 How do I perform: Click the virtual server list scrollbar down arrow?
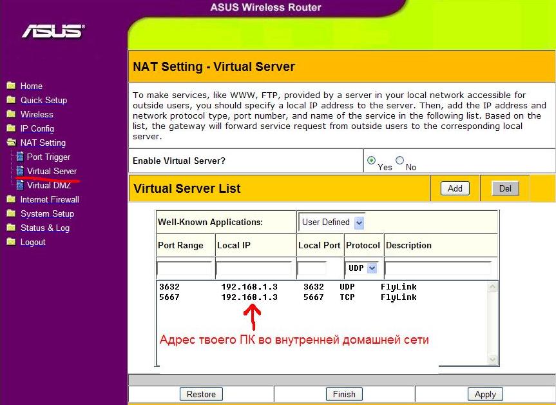(x=493, y=359)
